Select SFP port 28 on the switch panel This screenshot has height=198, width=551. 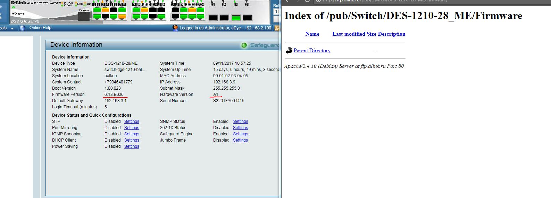point(247,18)
